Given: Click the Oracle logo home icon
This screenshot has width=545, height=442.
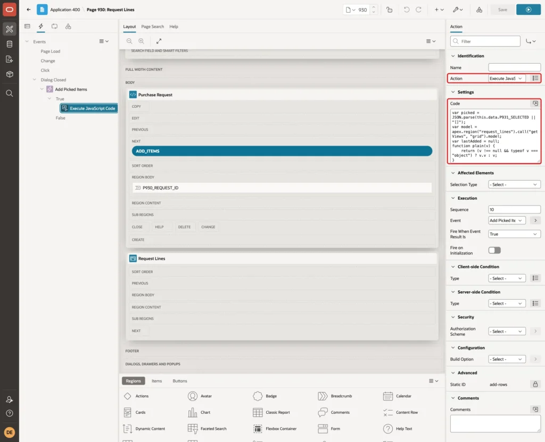Looking at the screenshot, I should [x=10, y=10].
